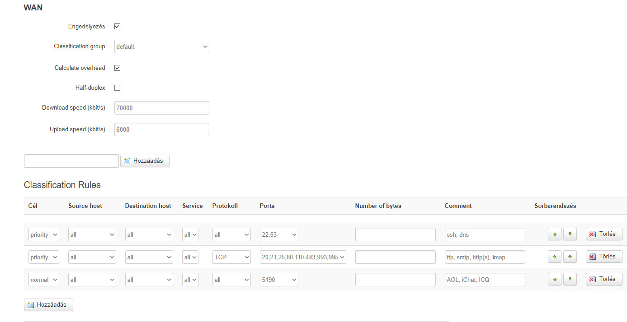
Task: Expand the 22,53 ports dropdown
Action: [279, 235]
